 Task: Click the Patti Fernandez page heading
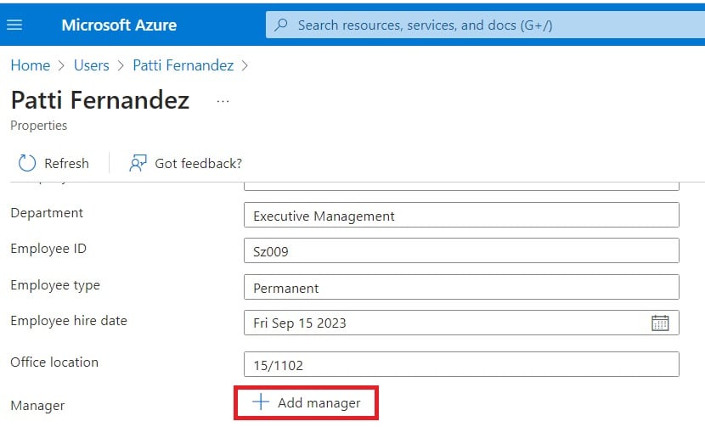click(x=100, y=100)
